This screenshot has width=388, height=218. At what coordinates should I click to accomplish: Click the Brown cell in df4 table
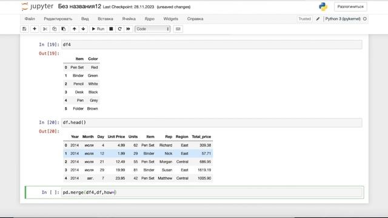click(92, 109)
